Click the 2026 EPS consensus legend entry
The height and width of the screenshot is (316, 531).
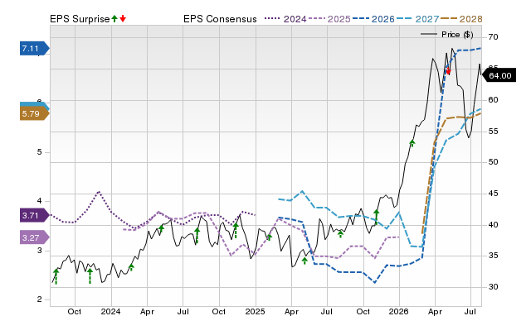point(373,19)
